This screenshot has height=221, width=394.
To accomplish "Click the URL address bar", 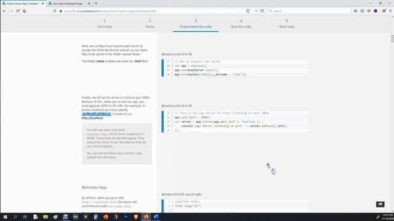I will pyautogui.click(x=153, y=11).
